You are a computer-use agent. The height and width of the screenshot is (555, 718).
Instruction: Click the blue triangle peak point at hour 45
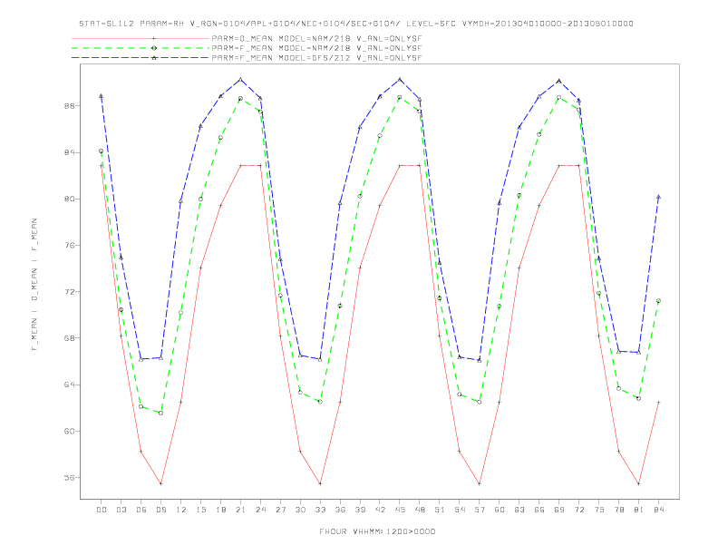400,80
